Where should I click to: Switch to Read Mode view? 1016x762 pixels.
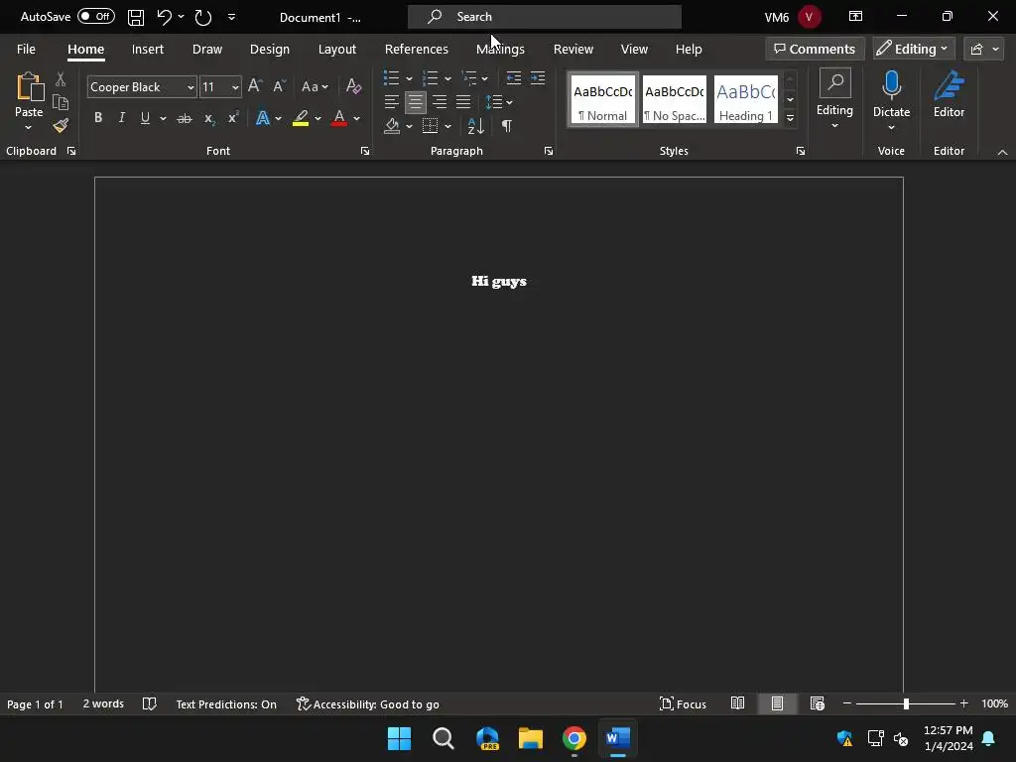[x=737, y=703]
